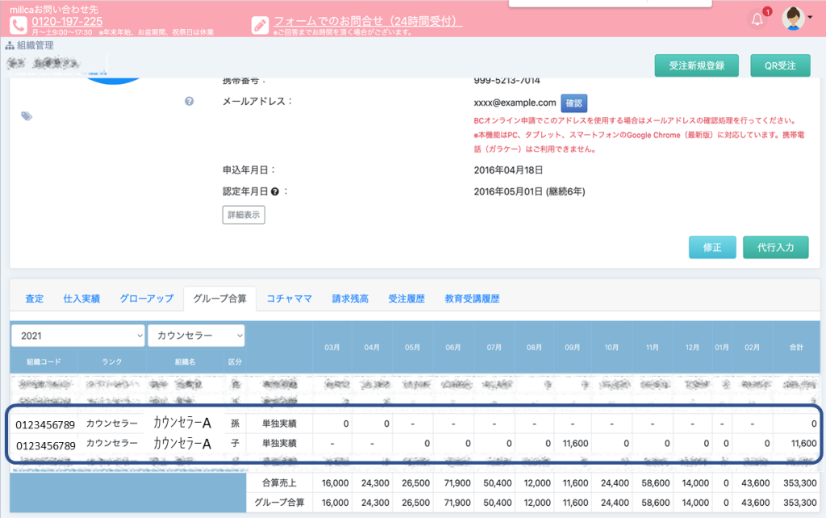
Task: Click the help icon beside メールアドレス
Action: [189, 102]
